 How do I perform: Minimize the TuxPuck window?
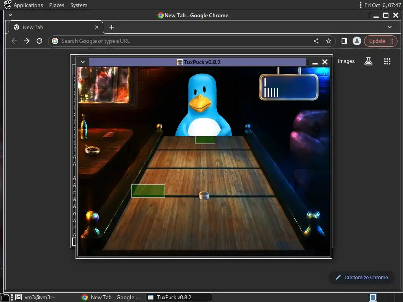tap(315, 62)
